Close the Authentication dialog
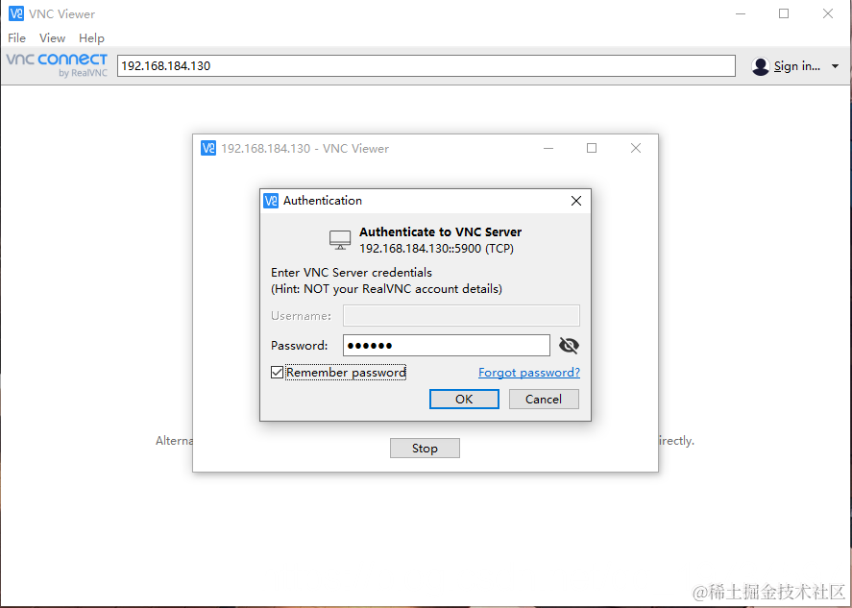Screen dimensions: 852x608 (576, 201)
